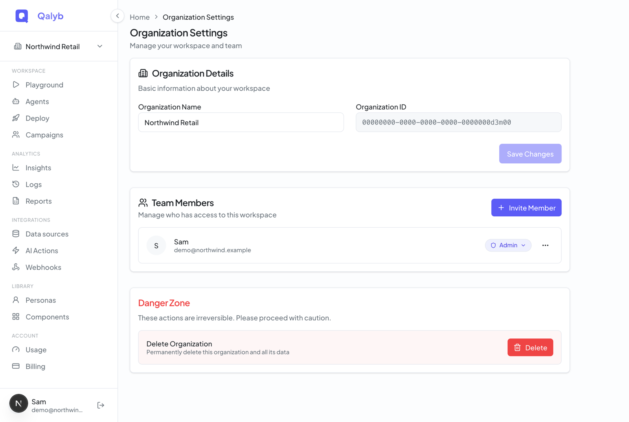Click the Data sources database icon
This screenshot has height=422, width=629.
tap(16, 234)
